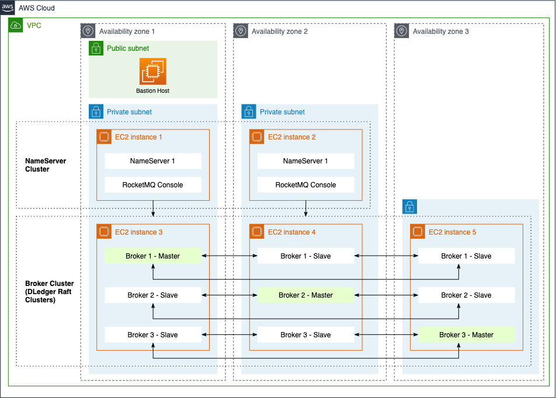This screenshot has width=556, height=398.
Task: Select the orange Bastion Host EC2 icon
Action: tap(153, 71)
